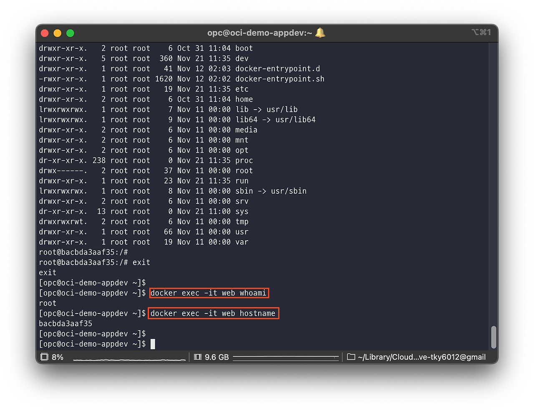534x411 pixels.
Task: Click the CPU usage sparkline graph
Action: coord(129,358)
